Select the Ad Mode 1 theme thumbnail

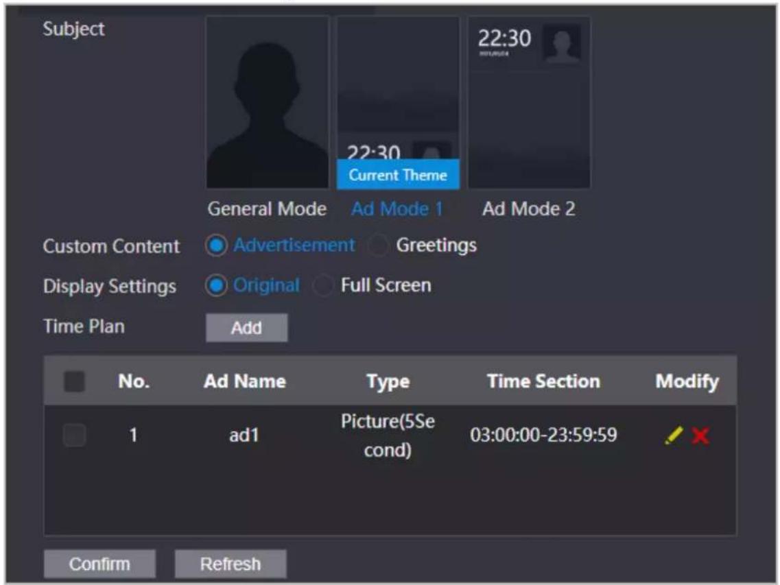click(398, 102)
